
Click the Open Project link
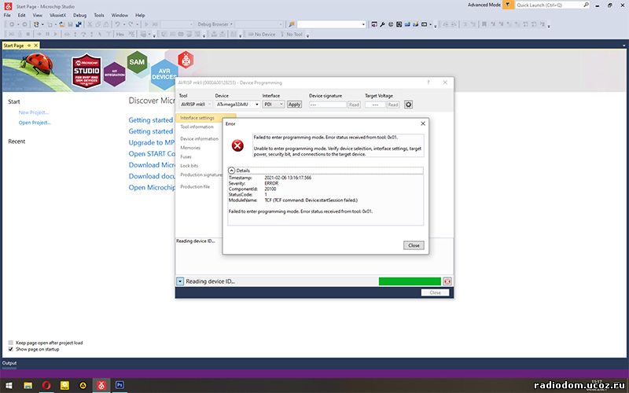35,123
